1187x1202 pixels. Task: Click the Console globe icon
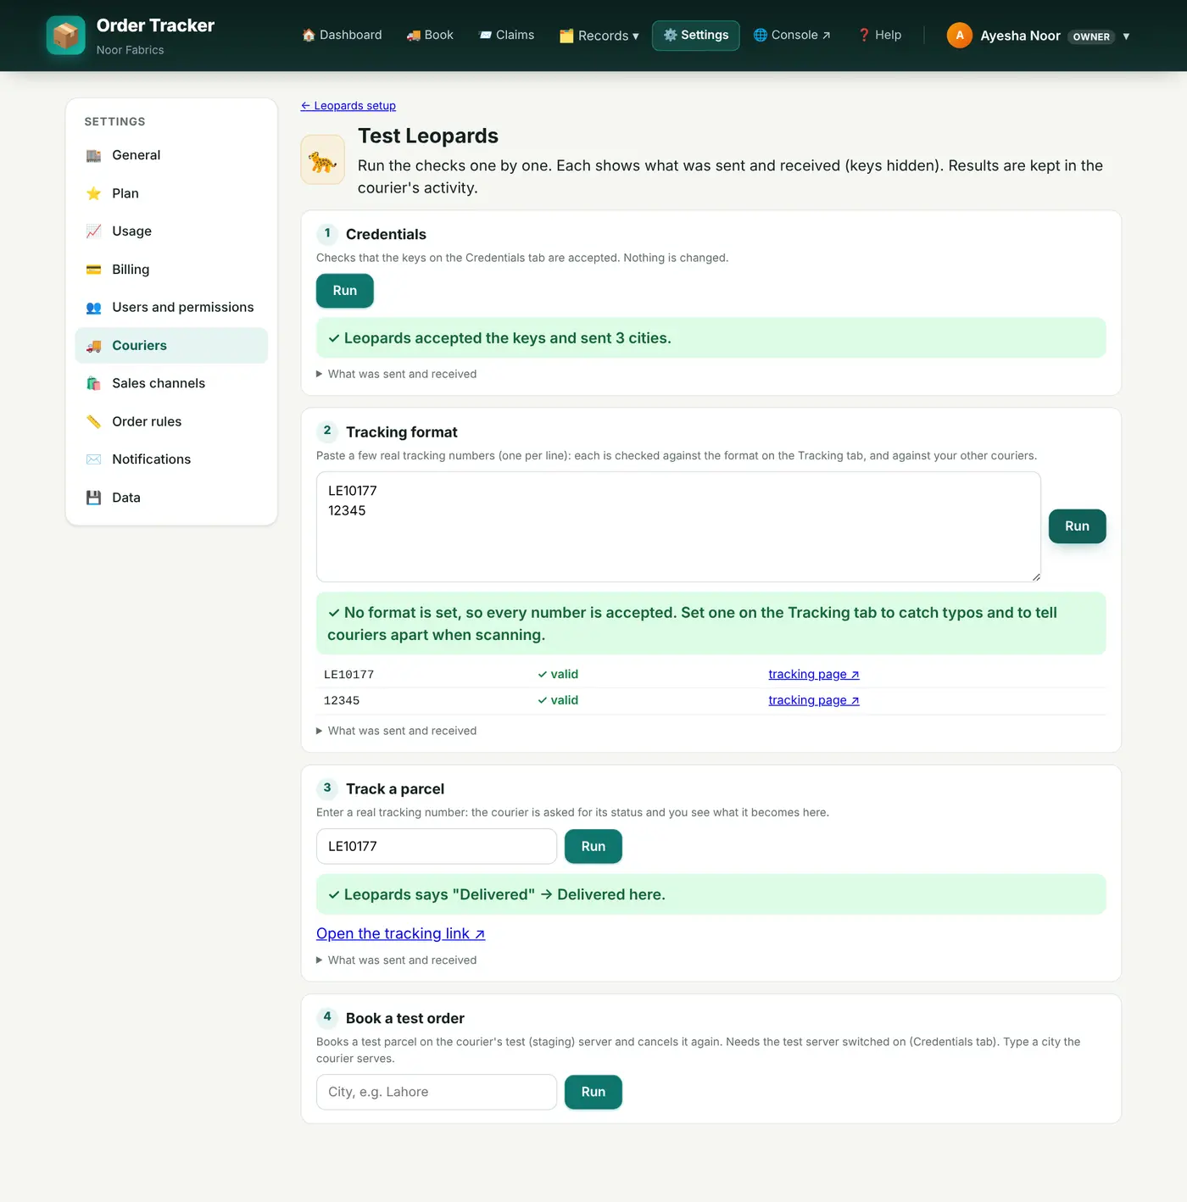[761, 35]
